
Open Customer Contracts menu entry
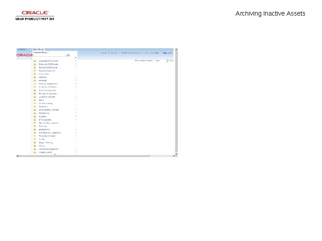pos(48,87)
